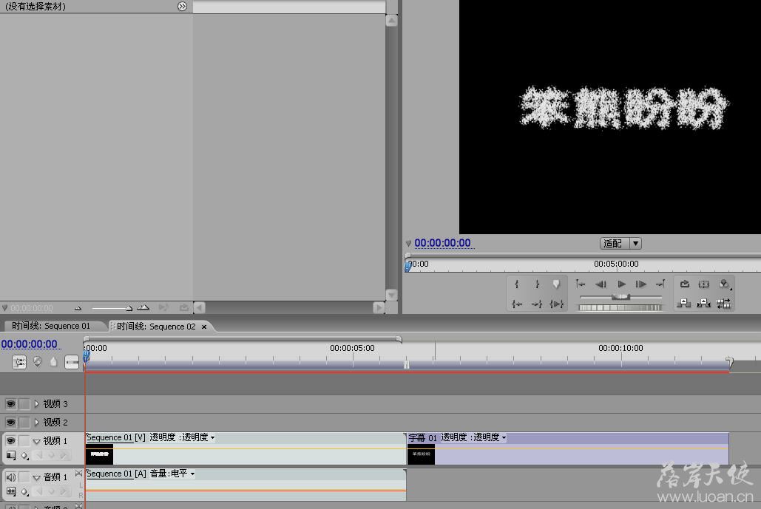Toggle the lock box on 视频 2 track

[x=24, y=423]
